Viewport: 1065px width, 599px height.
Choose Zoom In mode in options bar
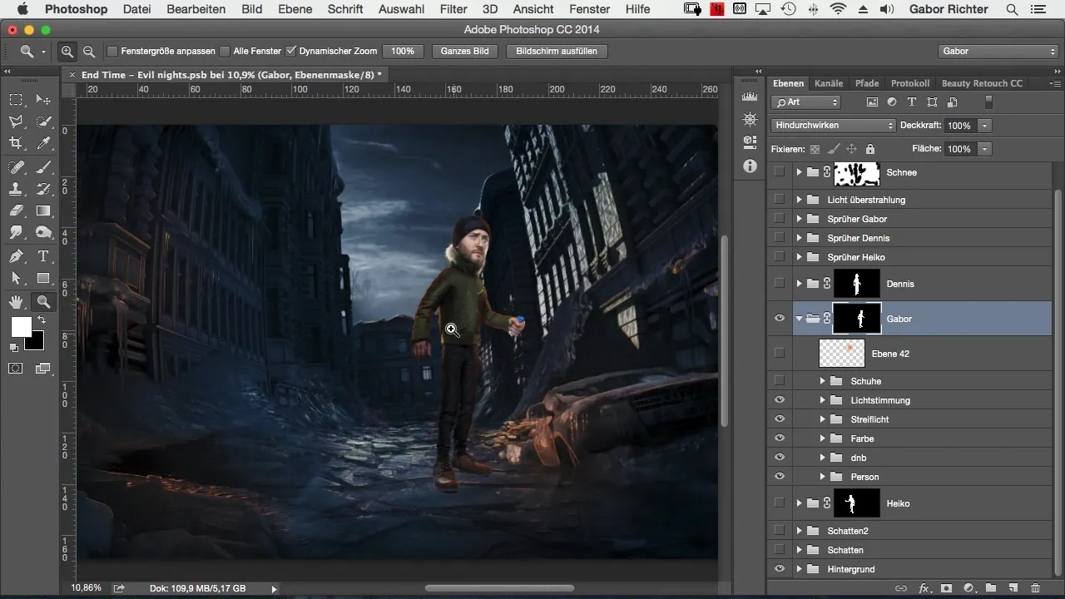(67, 51)
